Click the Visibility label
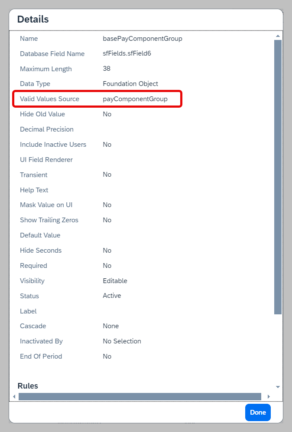This screenshot has width=292, height=432. [32, 281]
